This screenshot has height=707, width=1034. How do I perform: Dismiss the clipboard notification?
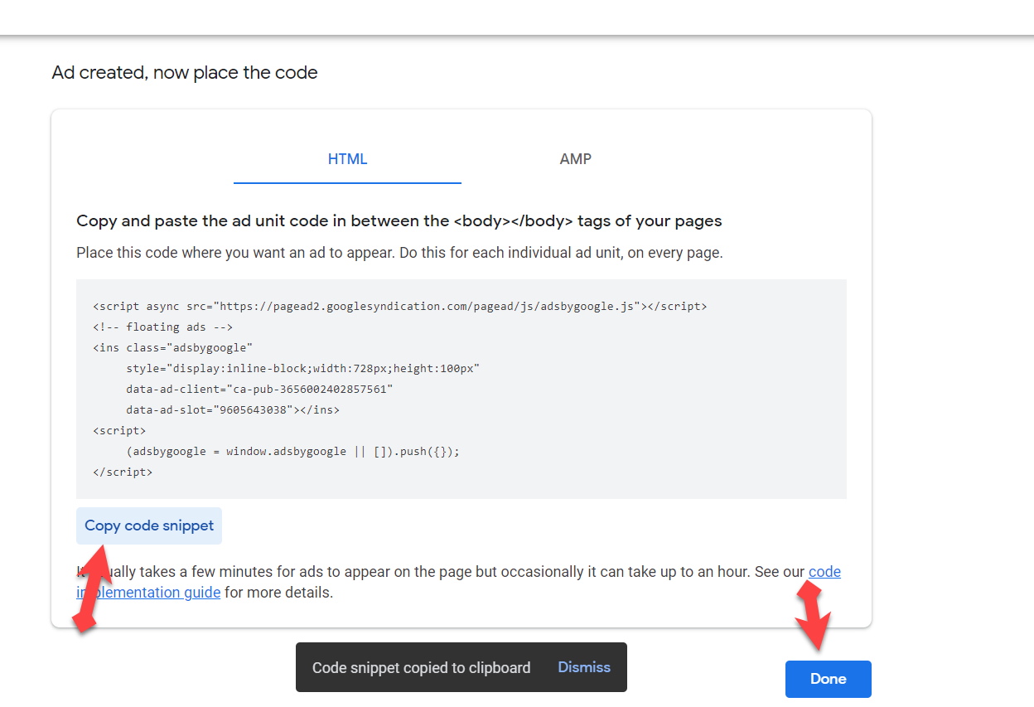point(584,667)
